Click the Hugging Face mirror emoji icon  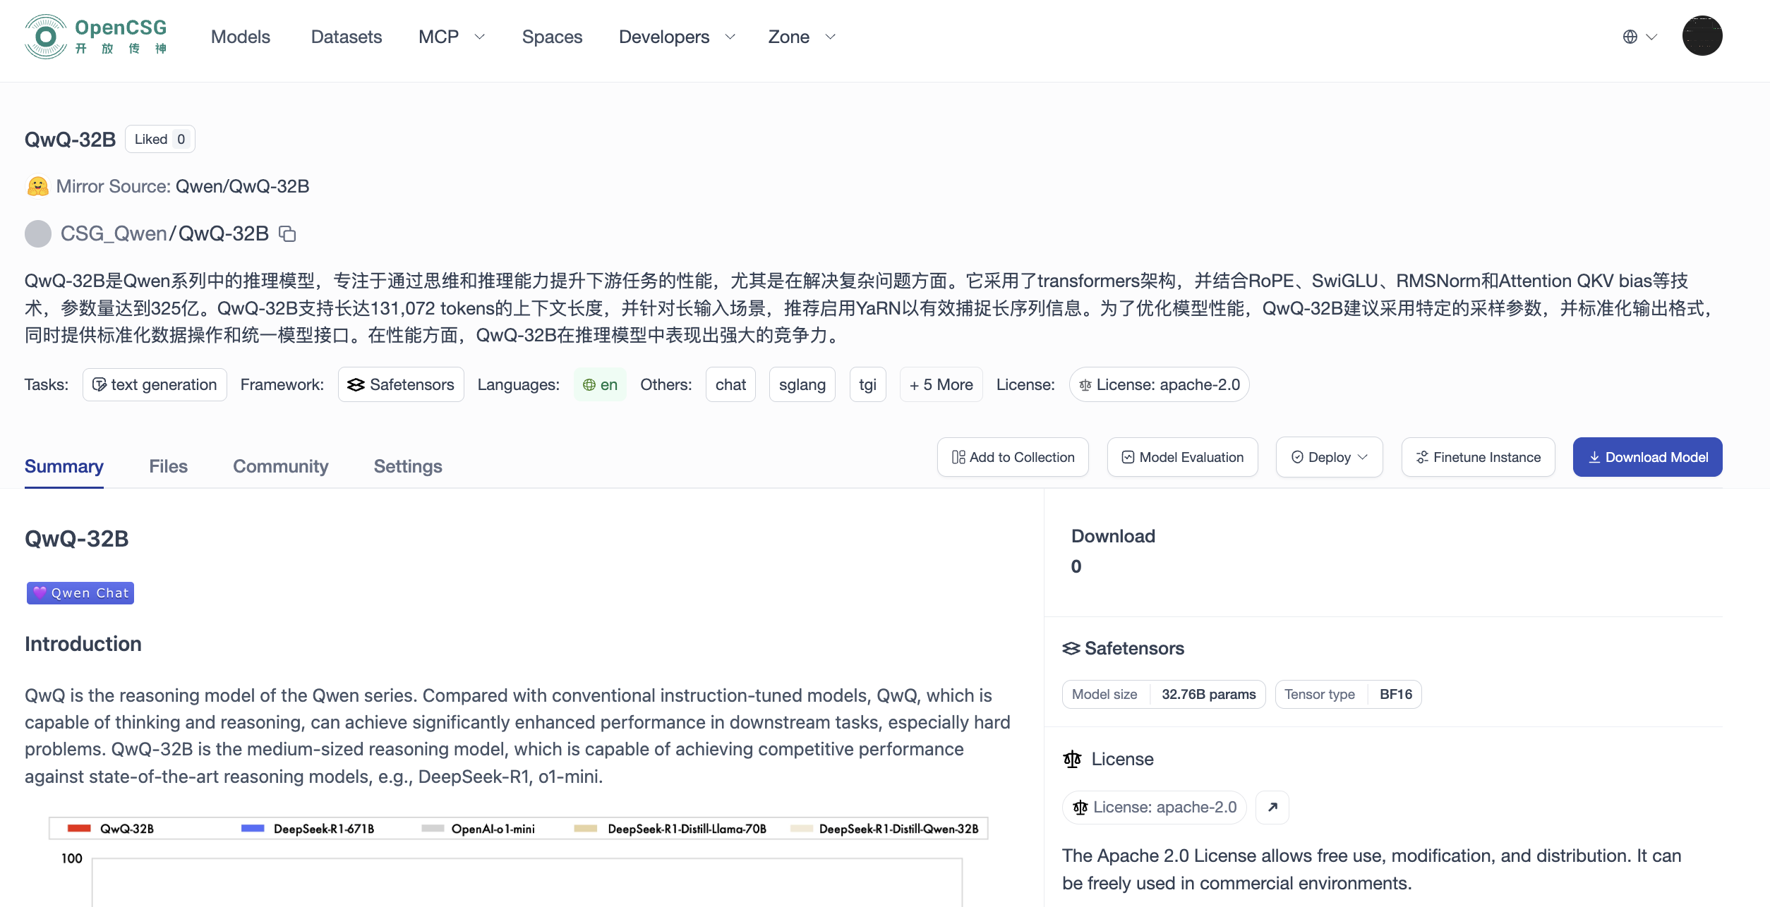(x=37, y=186)
